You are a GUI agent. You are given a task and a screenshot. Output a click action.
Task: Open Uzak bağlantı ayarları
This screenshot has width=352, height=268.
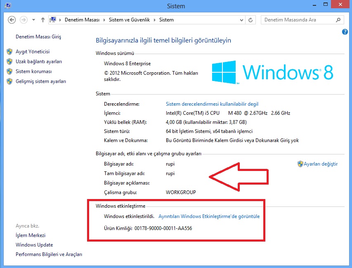39,62
